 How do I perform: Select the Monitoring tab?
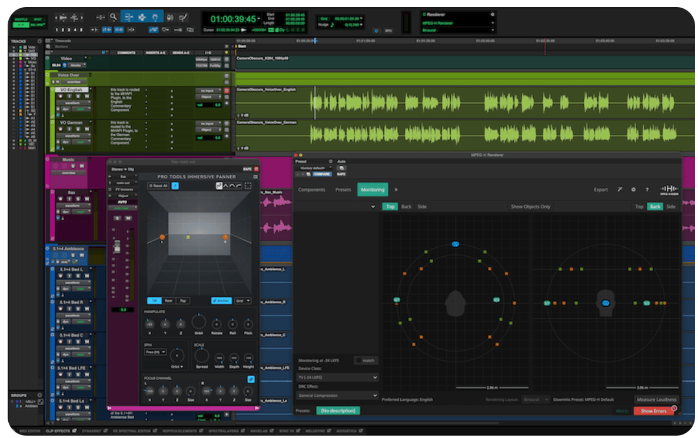click(x=373, y=190)
